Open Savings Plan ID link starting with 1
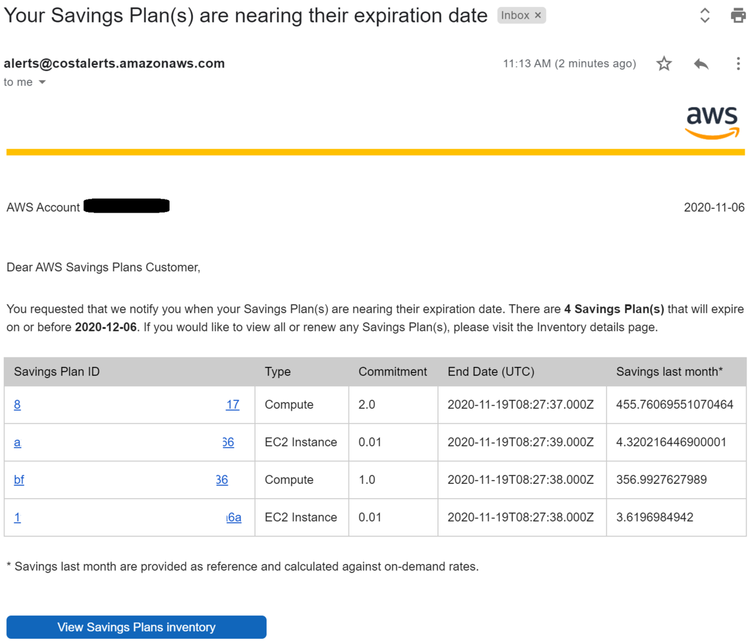This screenshot has height=642, width=751. tap(17, 517)
